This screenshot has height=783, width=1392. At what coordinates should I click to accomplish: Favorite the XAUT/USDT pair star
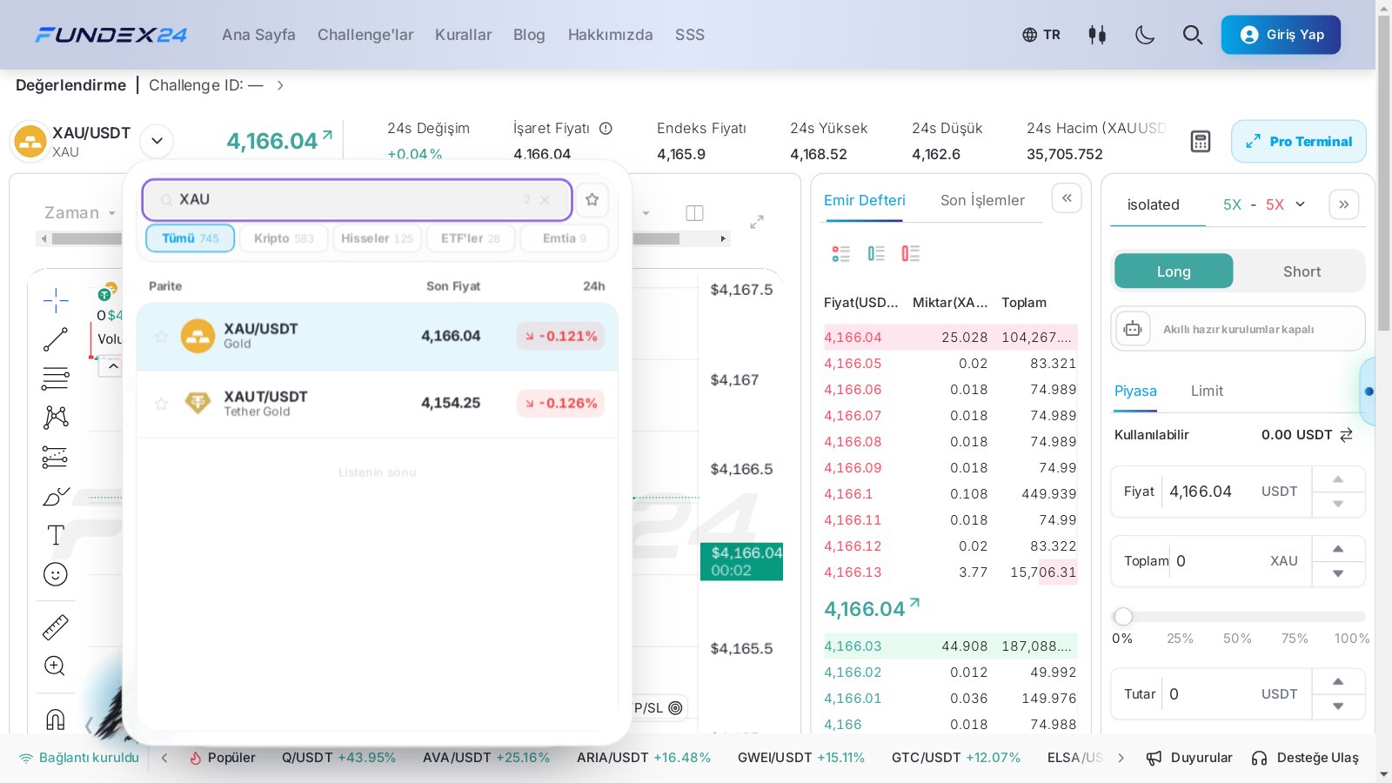pyautogui.click(x=161, y=404)
